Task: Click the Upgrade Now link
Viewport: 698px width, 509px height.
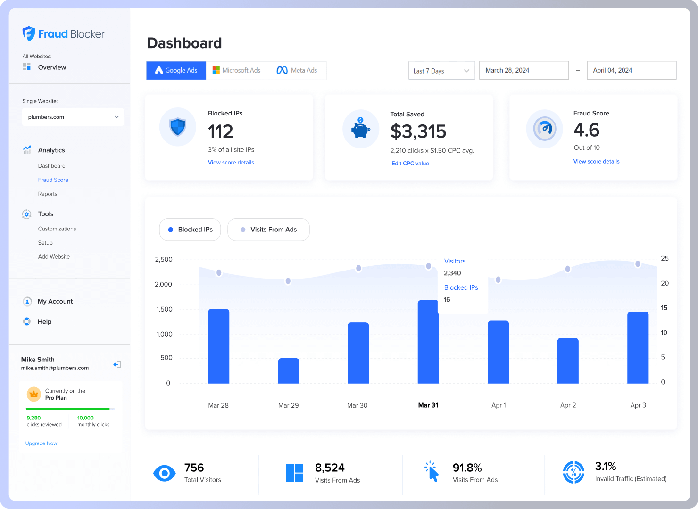Action: coord(41,443)
